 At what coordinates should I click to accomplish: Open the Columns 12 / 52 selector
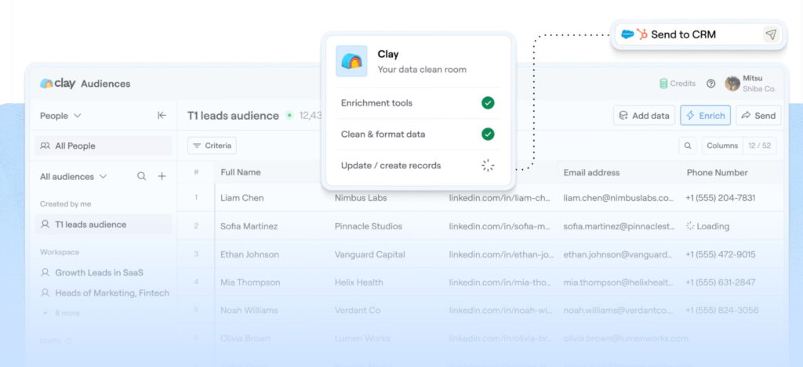739,146
